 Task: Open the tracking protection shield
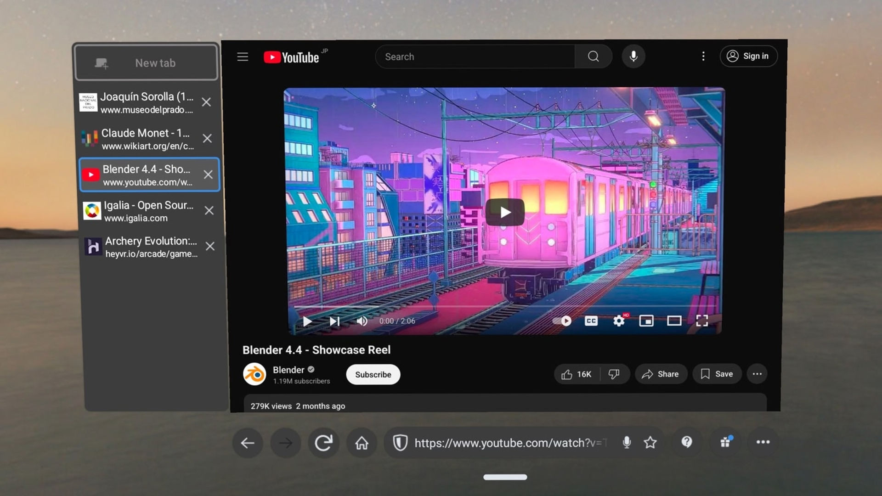pyautogui.click(x=400, y=443)
